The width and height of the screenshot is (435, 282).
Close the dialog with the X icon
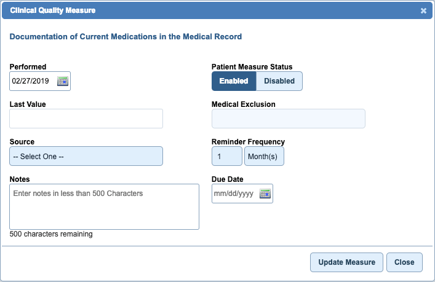tap(423, 10)
